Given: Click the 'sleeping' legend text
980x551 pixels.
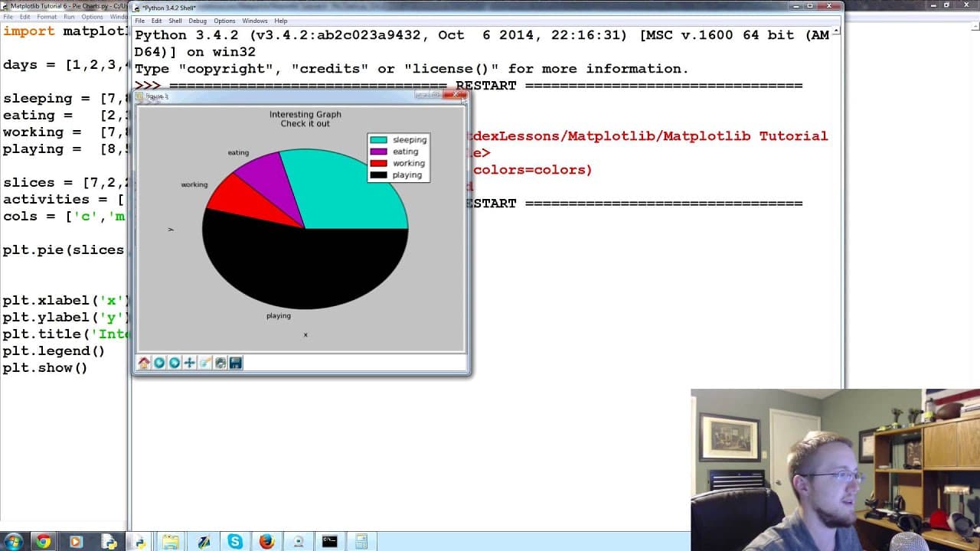Looking at the screenshot, I should 410,140.
